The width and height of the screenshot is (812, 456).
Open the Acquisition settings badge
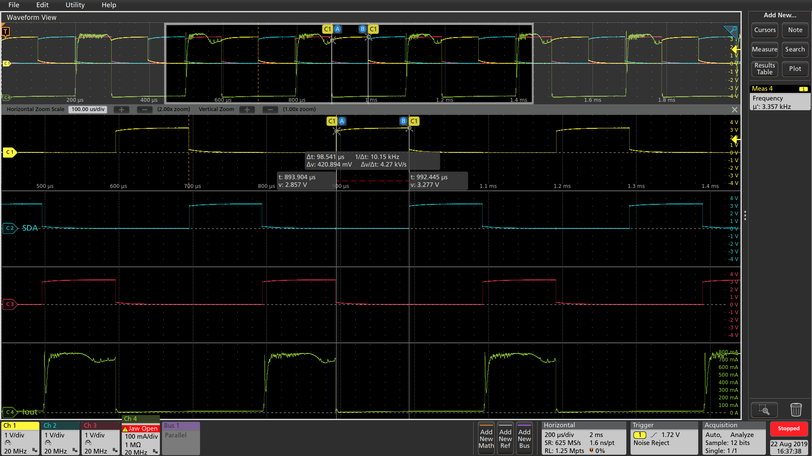click(x=734, y=438)
